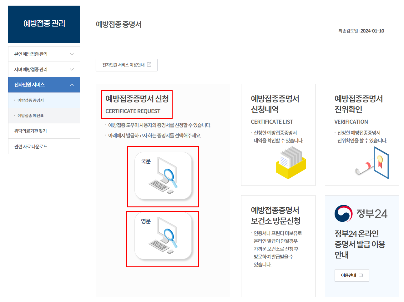Image resolution: width=404 pixels, height=302 pixels.
Task: Click the VERIFICATION subtitle
Action: pyautogui.click(x=351, y=122)
